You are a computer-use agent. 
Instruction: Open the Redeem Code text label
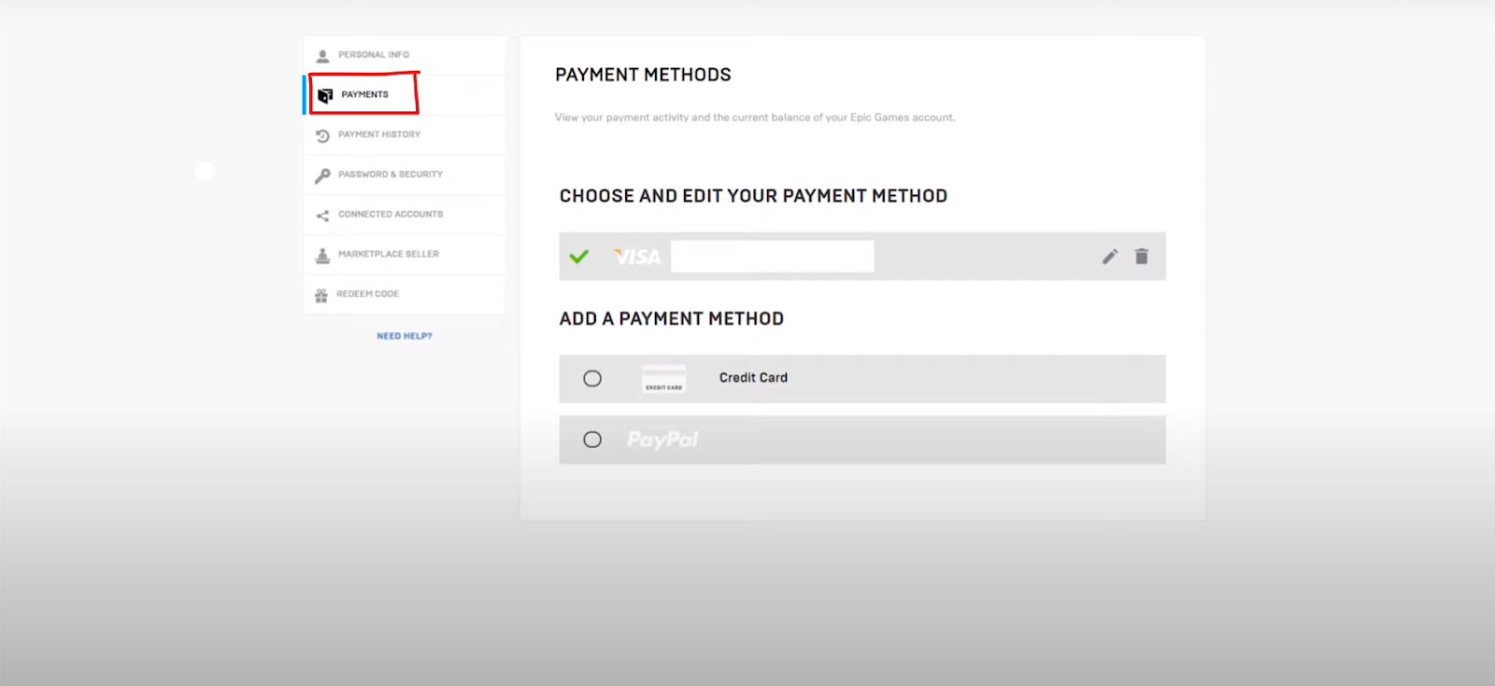click(367, 294)
